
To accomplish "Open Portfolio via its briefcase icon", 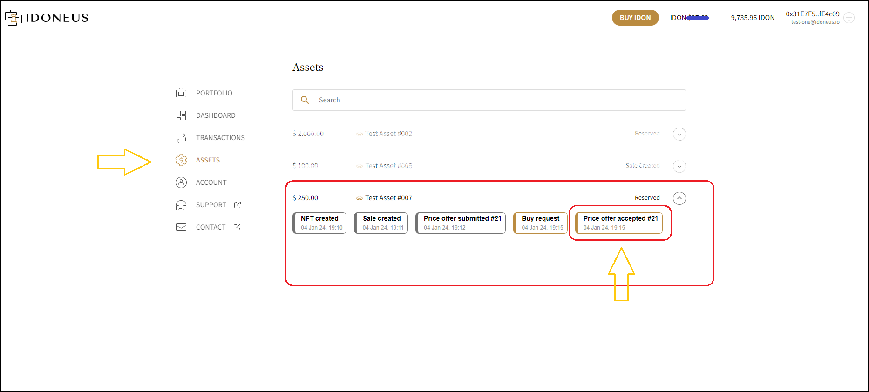I will [181, 93].
